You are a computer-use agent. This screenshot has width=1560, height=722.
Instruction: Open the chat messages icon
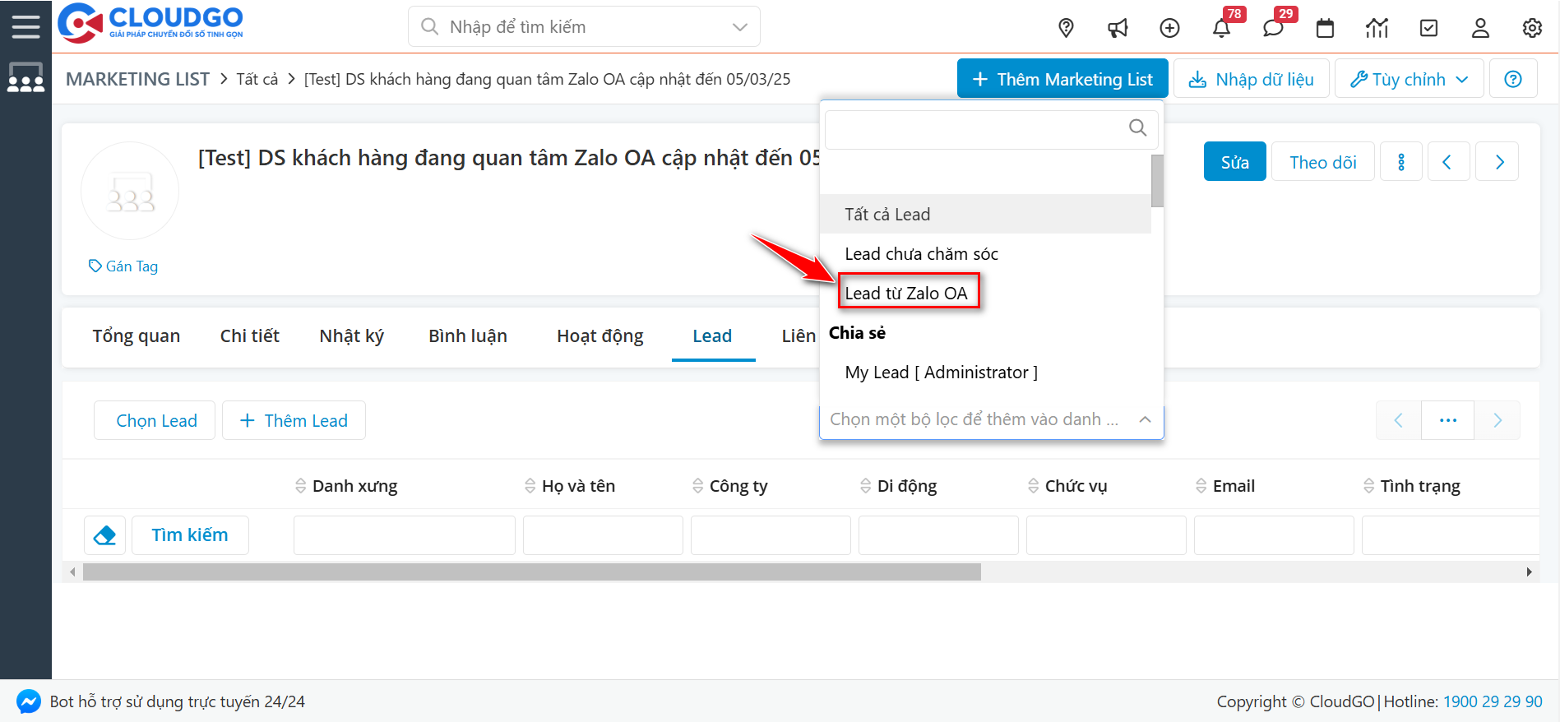pos(1273,28)
